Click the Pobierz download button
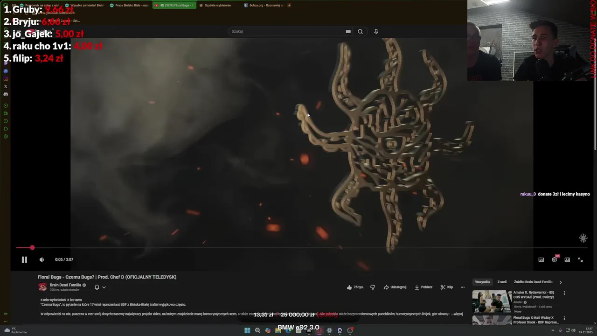Image resolution: width=597 pixels, height=336 pixels. (423, 287)
